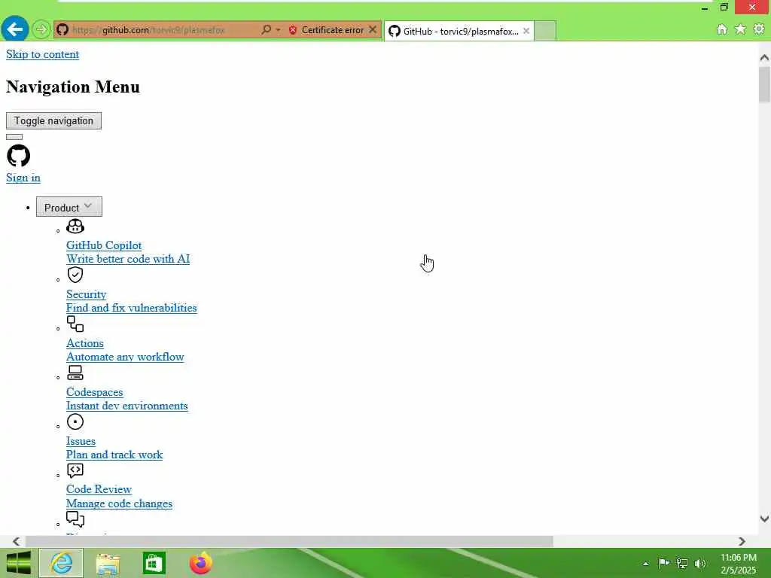The height and width of the screenshot is (578, 771).
Task: Select the GitHub - torvic9/plasmafox tab
Action: [459, 31]
